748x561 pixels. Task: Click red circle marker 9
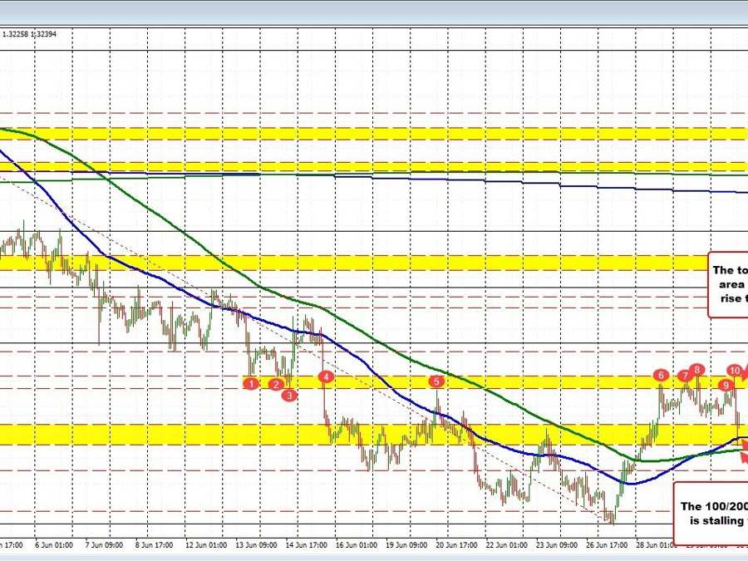(x=726, y=385)
